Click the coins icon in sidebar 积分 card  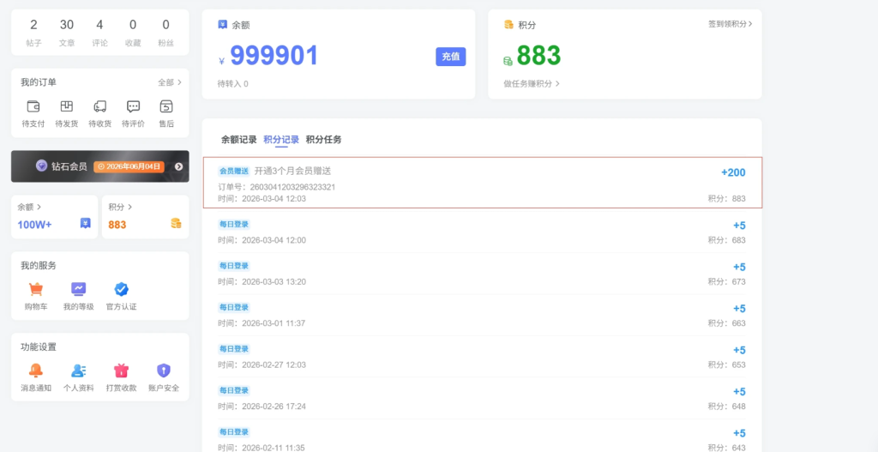176,224
